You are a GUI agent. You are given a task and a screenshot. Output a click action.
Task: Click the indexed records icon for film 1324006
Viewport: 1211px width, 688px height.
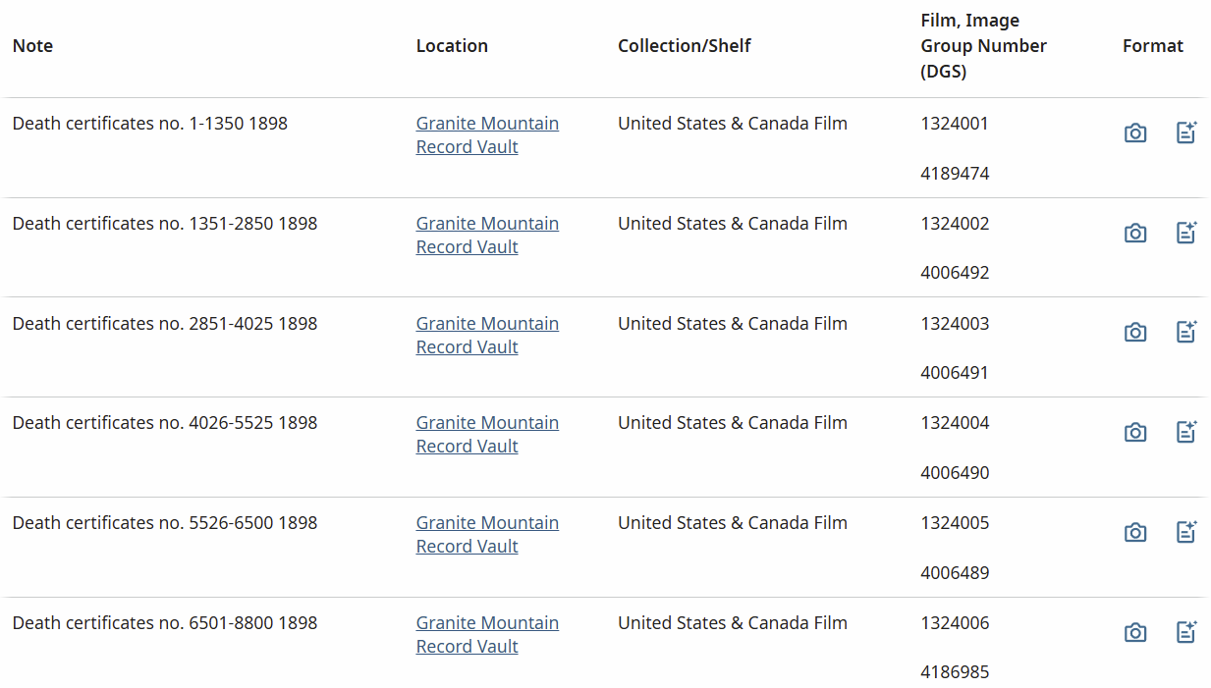pyautogui.click(x=1186, y=632)
